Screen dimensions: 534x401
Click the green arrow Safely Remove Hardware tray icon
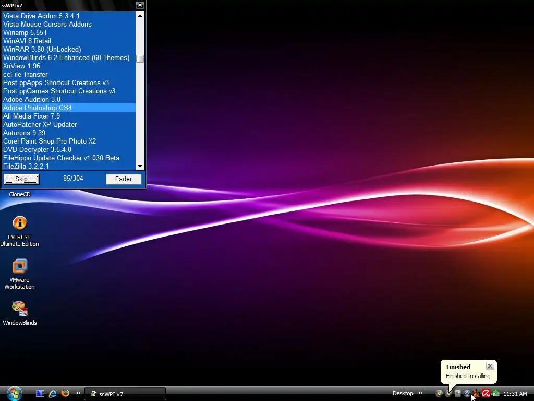point(496,393)
